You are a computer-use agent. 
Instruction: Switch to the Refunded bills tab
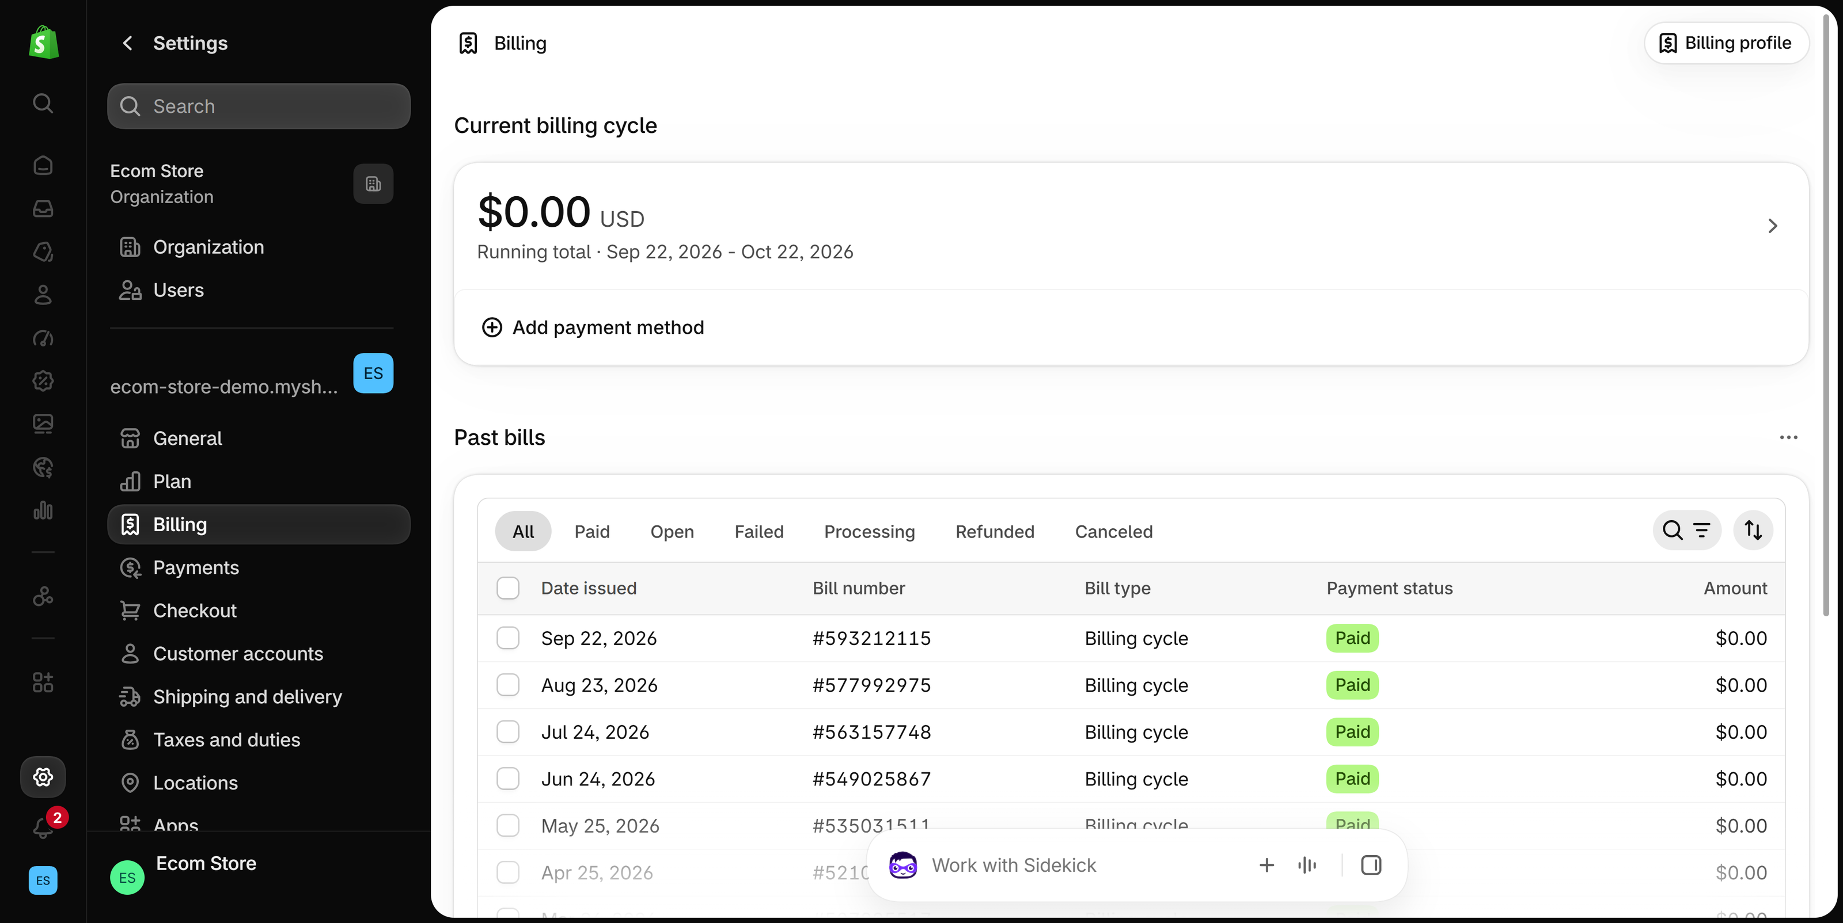click(x=995, y=531)
